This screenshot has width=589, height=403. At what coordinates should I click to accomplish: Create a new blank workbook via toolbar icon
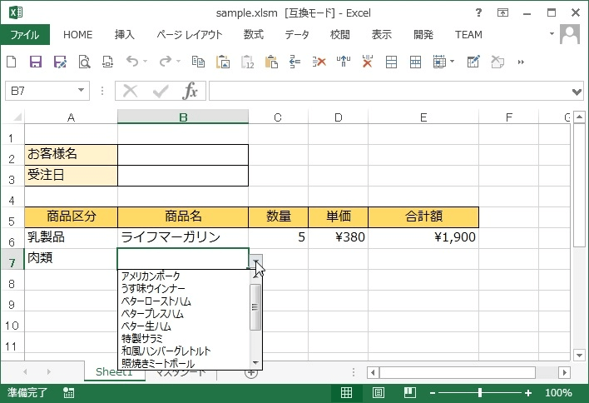(12, 62)
